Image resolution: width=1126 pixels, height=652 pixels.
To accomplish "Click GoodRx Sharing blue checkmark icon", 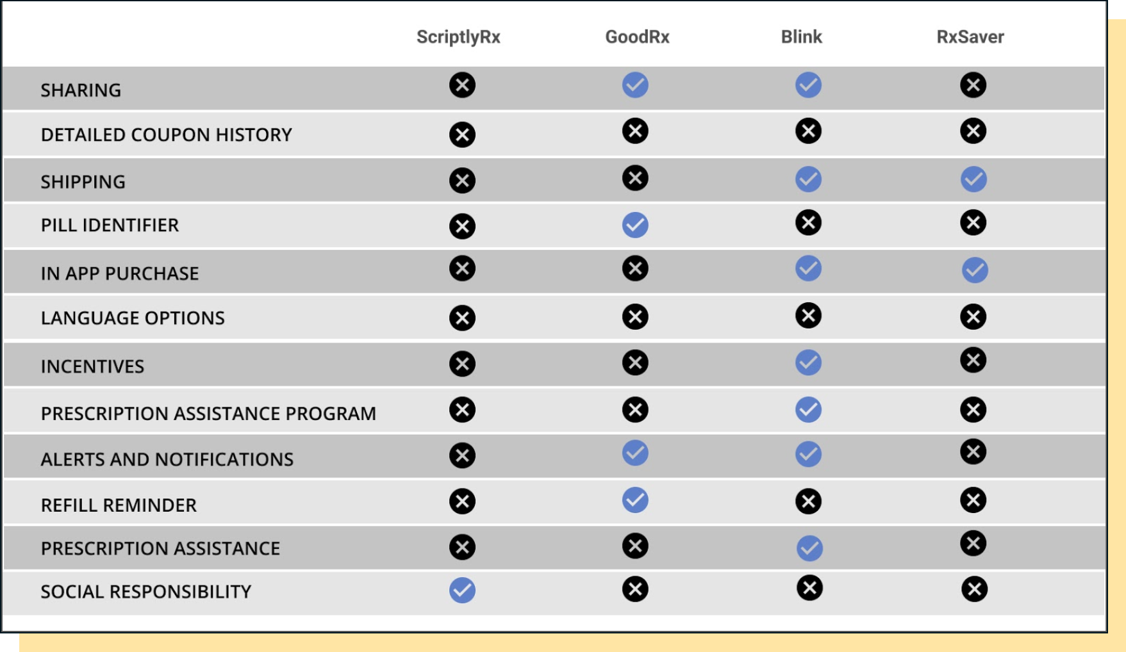I will click(x=635, y=85).
